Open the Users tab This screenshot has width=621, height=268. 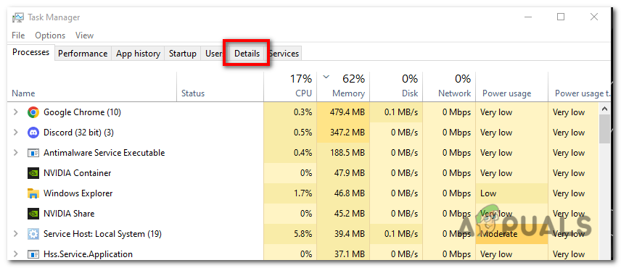click(215, 54)
